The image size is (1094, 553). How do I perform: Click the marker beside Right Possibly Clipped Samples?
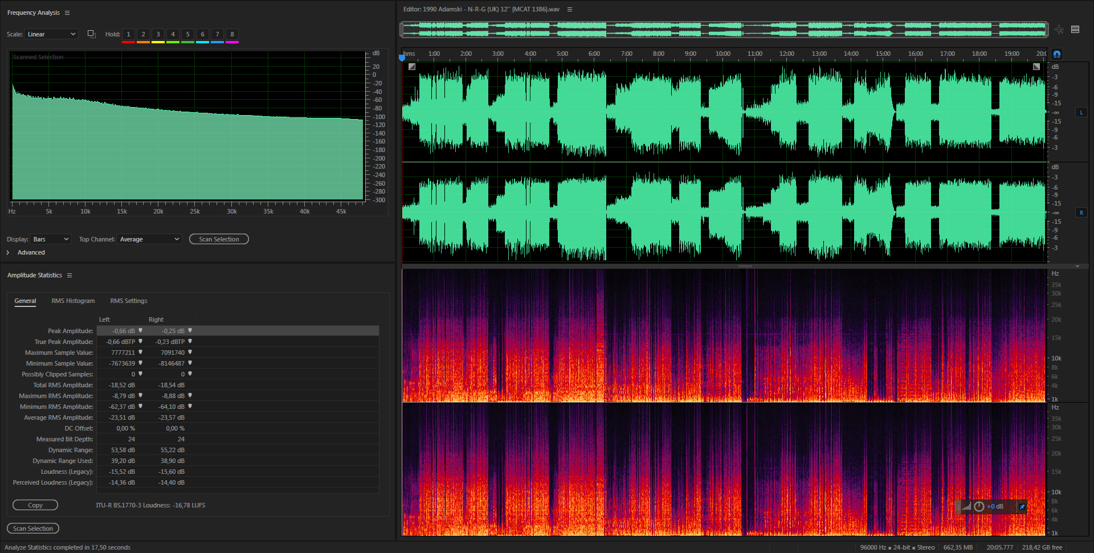190,374
